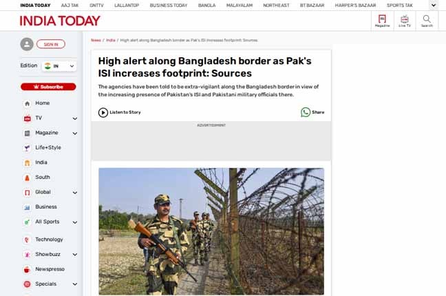The width and height of the screenshot is (446, 296).
Task: Expand the Showbuzz sidebar submenu chevron
Action: [75, 255]
